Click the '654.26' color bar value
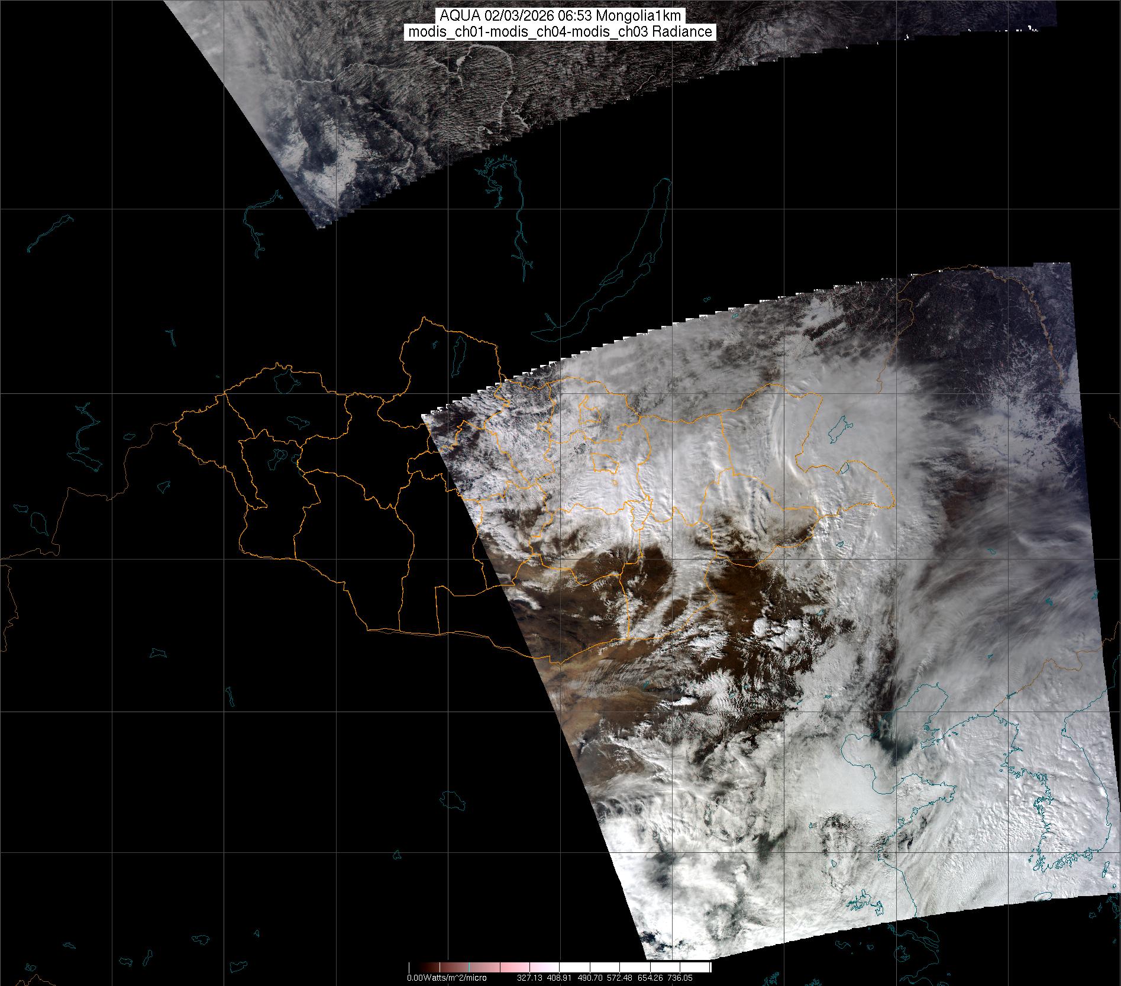The image size is (1121, 986). coord(650,978)
